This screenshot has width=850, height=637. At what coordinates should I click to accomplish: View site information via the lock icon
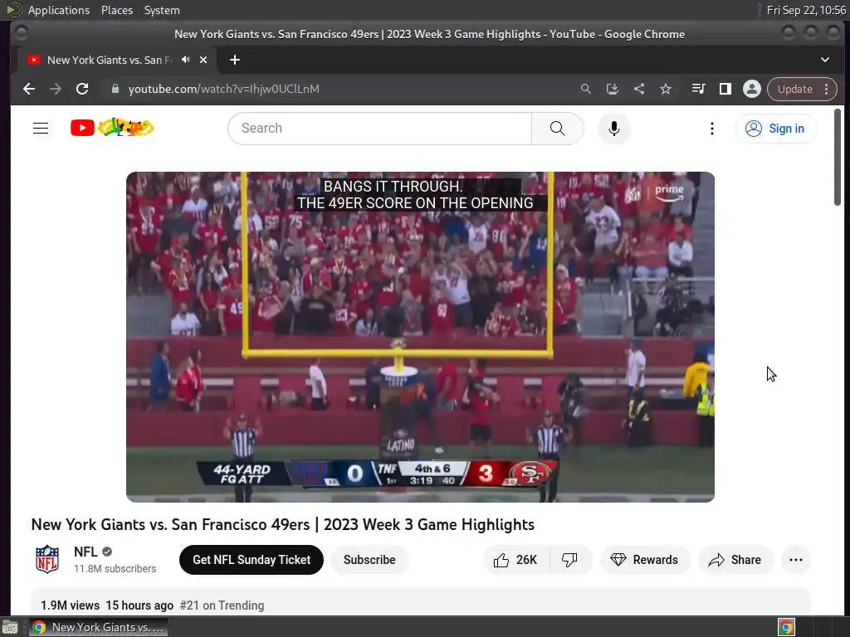pos(115,89)
